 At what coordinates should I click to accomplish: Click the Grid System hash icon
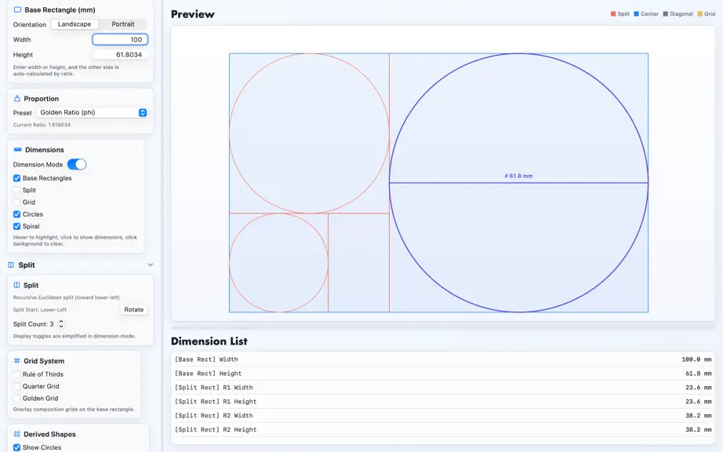click(17, 361)
